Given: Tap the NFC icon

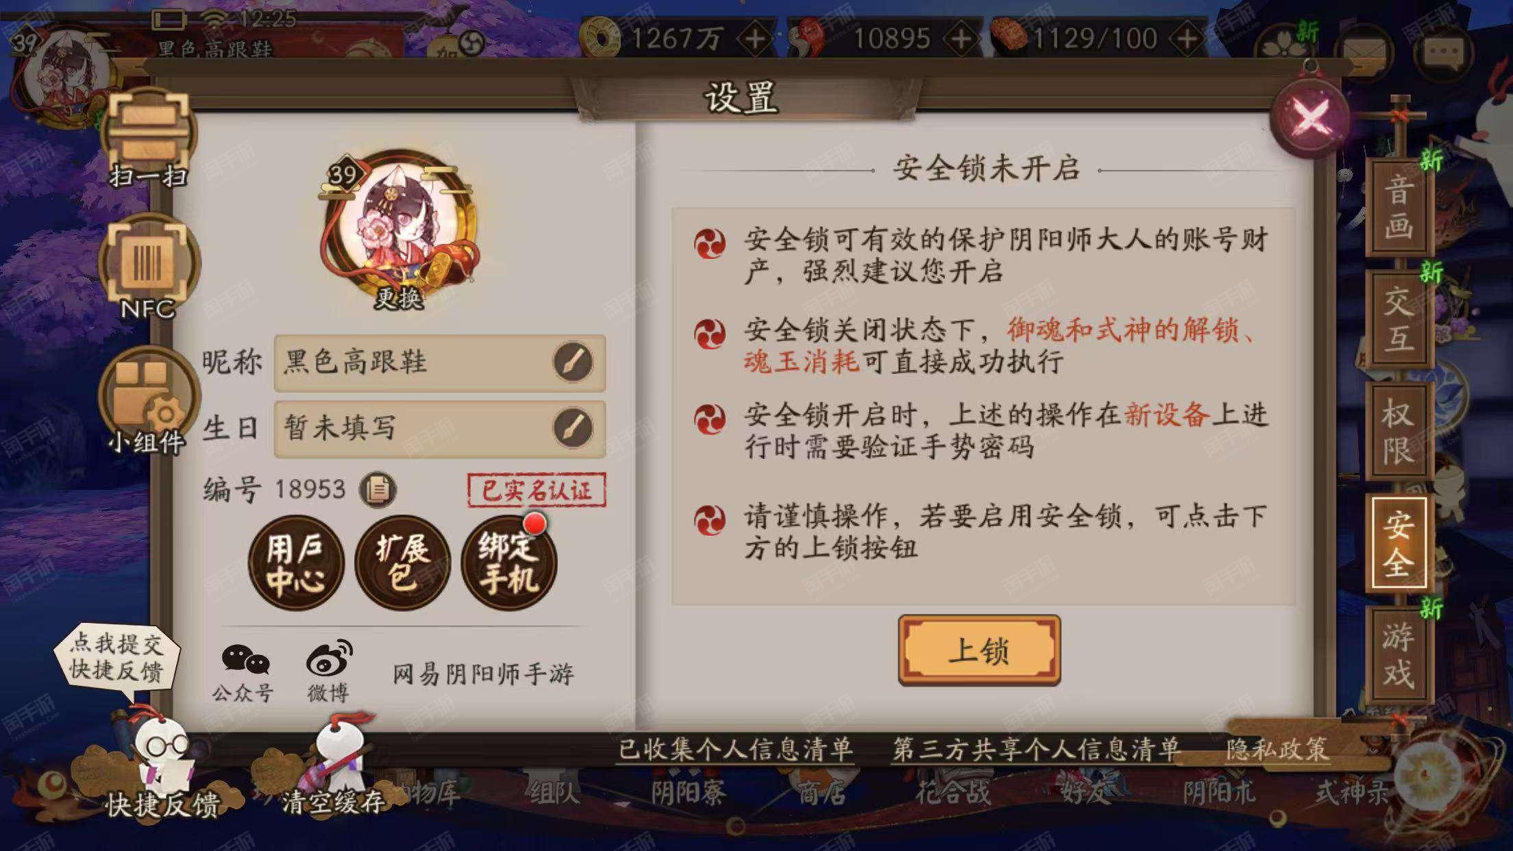Looking at the screenshot, I should 149,267.
